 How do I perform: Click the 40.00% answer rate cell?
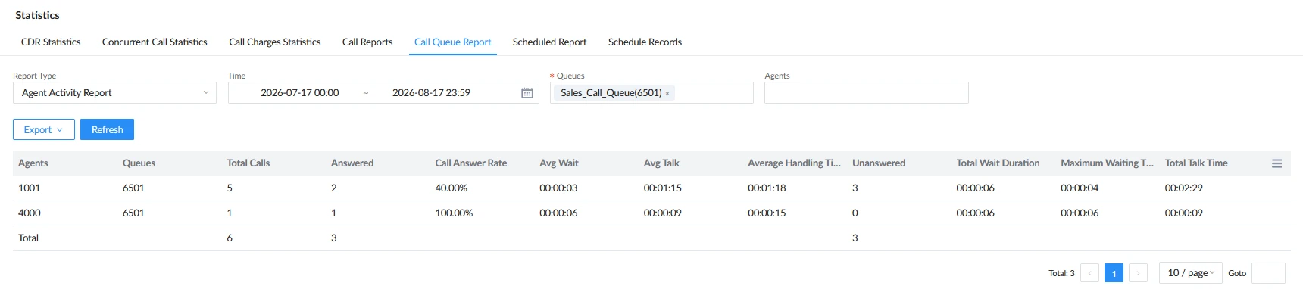[452, 188]
